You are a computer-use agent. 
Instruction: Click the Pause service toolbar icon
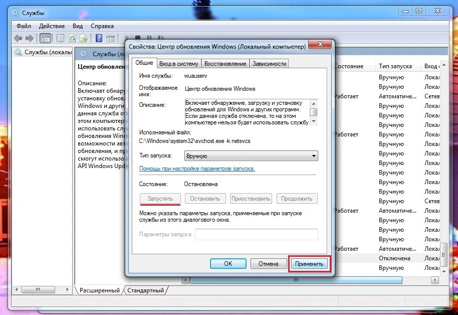click(x=149, y=37)
